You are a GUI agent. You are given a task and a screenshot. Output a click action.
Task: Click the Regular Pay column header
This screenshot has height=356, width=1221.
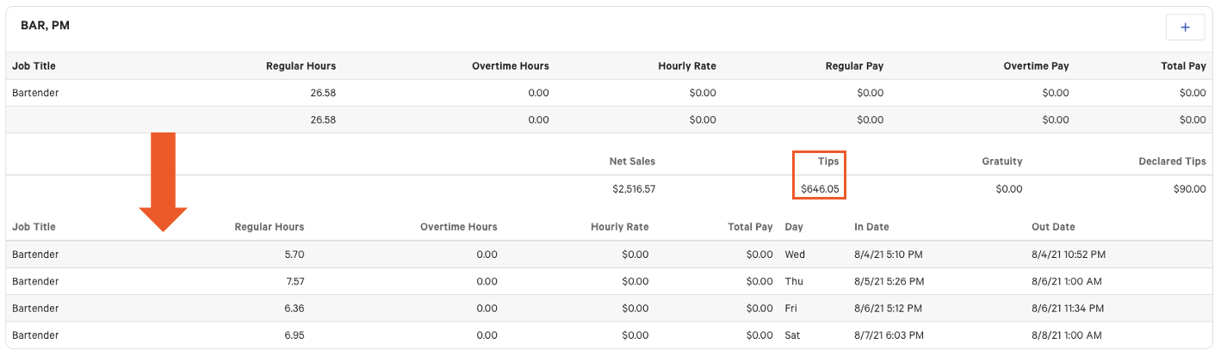click(x=854, y=66)
